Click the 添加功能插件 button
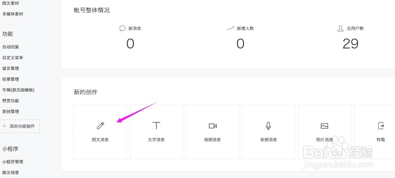Image resolution: width=395 pixels, height=178 pixels. [x=22, y=126]
